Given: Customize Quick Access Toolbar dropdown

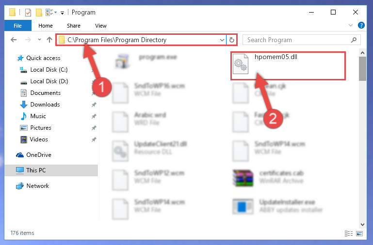Looking at the screenshot, I should [62, 13].
